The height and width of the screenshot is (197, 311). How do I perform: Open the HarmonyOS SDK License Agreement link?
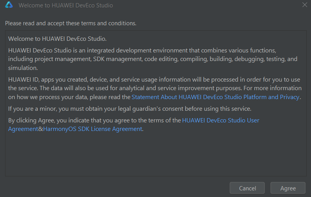pyautogui.click(x=93, y=129)
